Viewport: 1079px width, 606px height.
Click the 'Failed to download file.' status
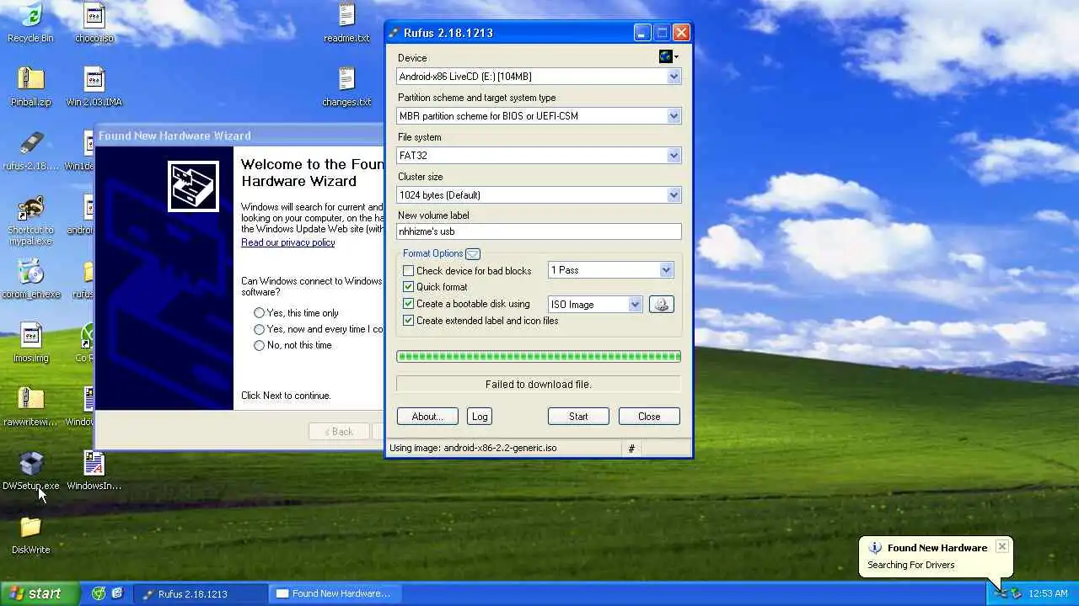pos(539,384)
